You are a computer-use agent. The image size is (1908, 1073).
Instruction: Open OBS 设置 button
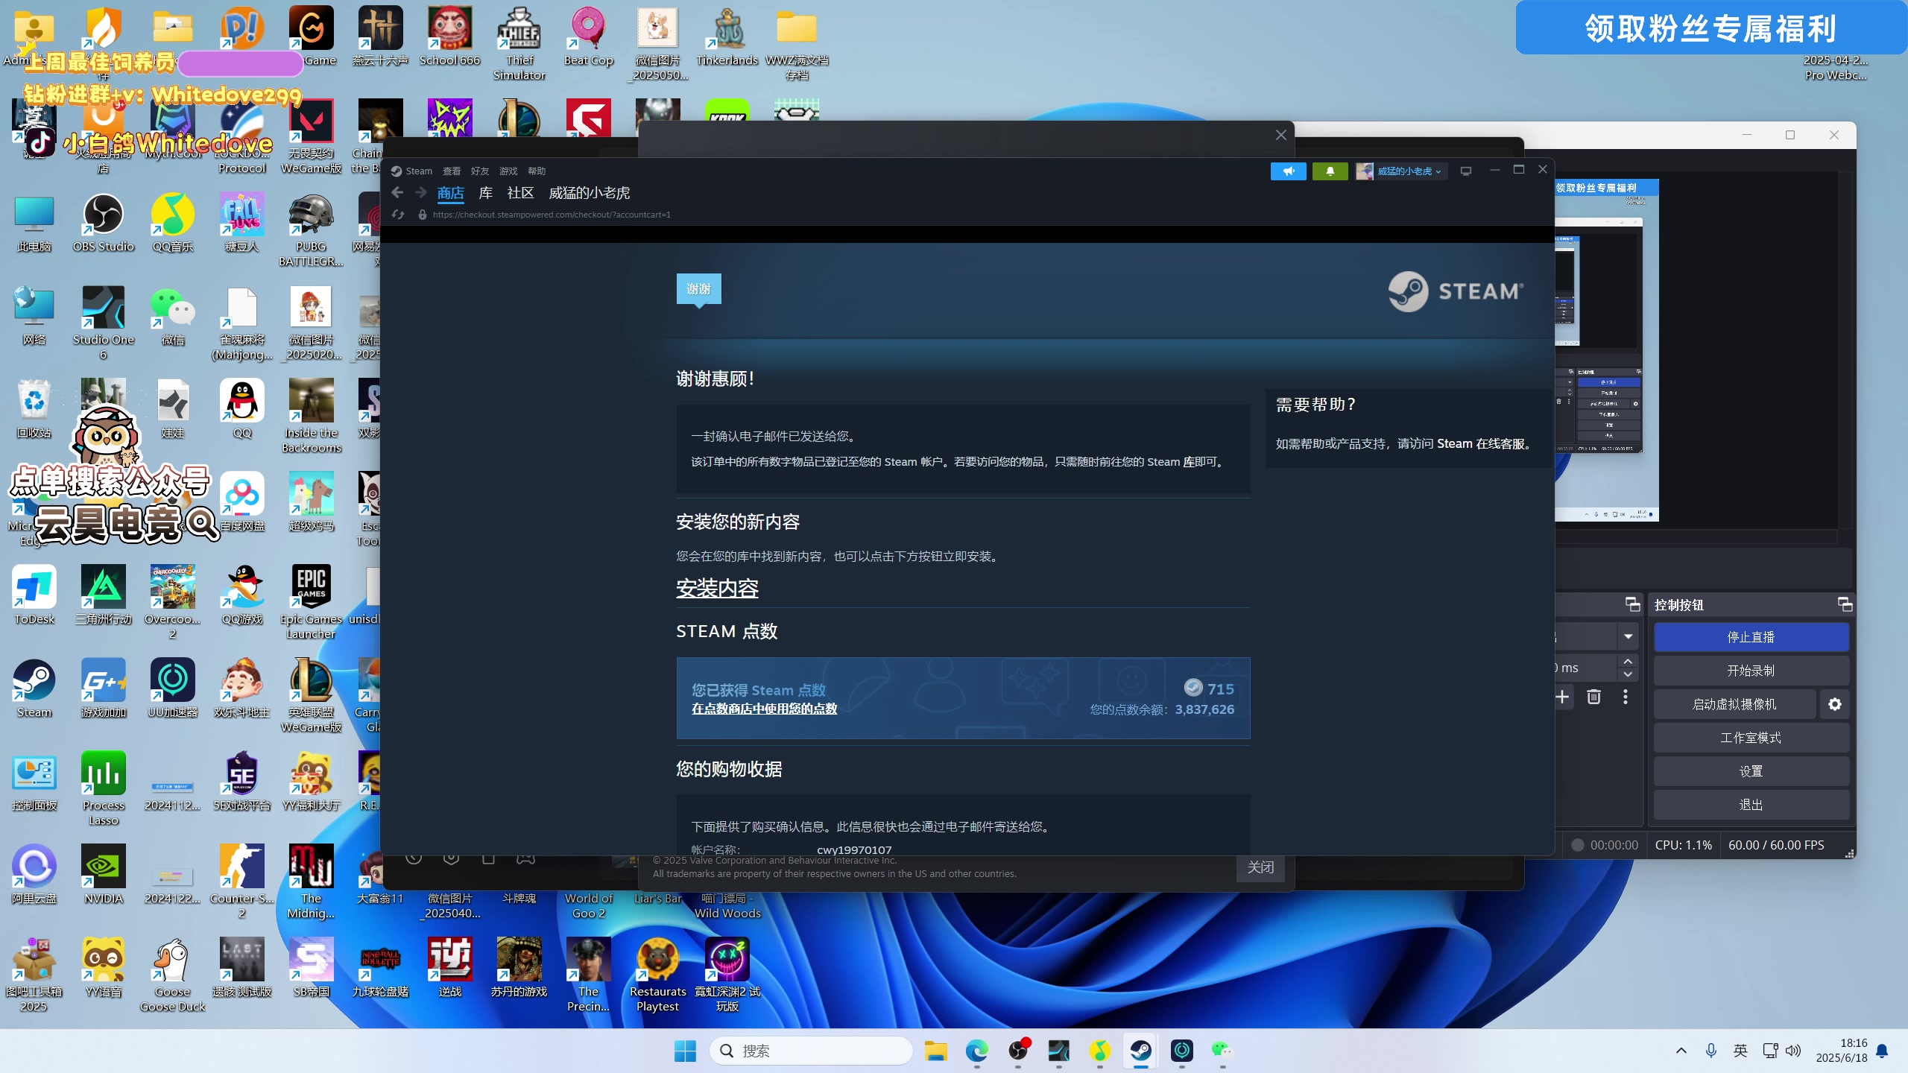click(1751, 772)
